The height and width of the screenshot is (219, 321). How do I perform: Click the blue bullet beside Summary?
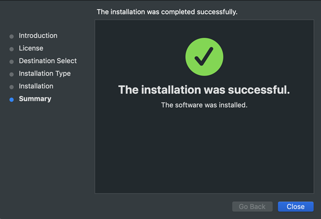(x=11, y=99)
